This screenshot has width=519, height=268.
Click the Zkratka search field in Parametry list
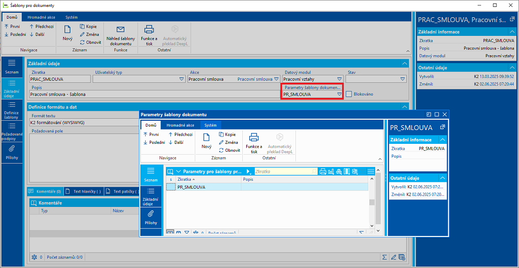(x=286, y=171)
